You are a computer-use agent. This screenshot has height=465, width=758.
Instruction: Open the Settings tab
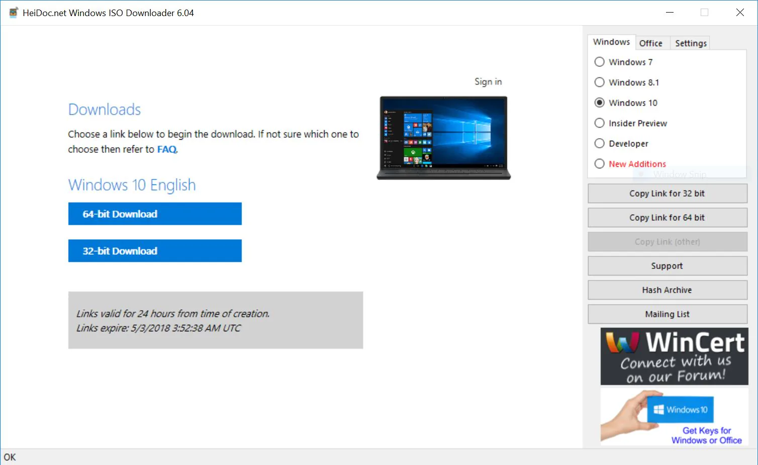click(x=691, y=43)
